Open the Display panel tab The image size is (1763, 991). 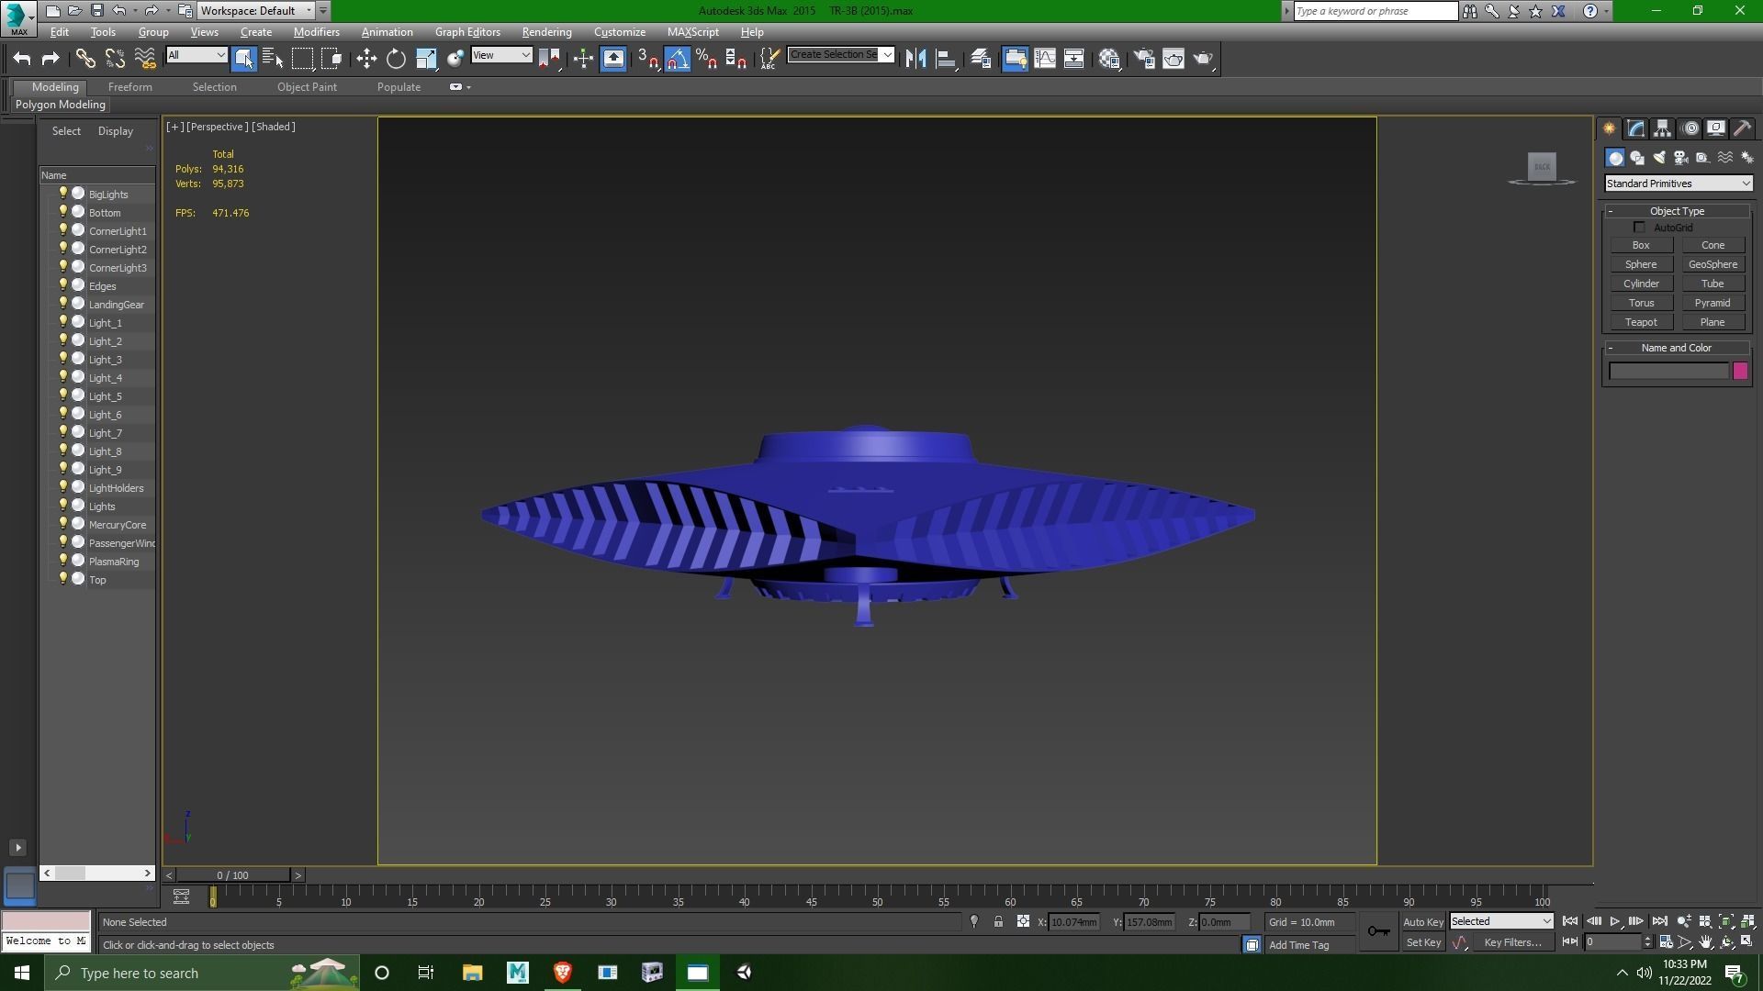tap(1716, 128)
